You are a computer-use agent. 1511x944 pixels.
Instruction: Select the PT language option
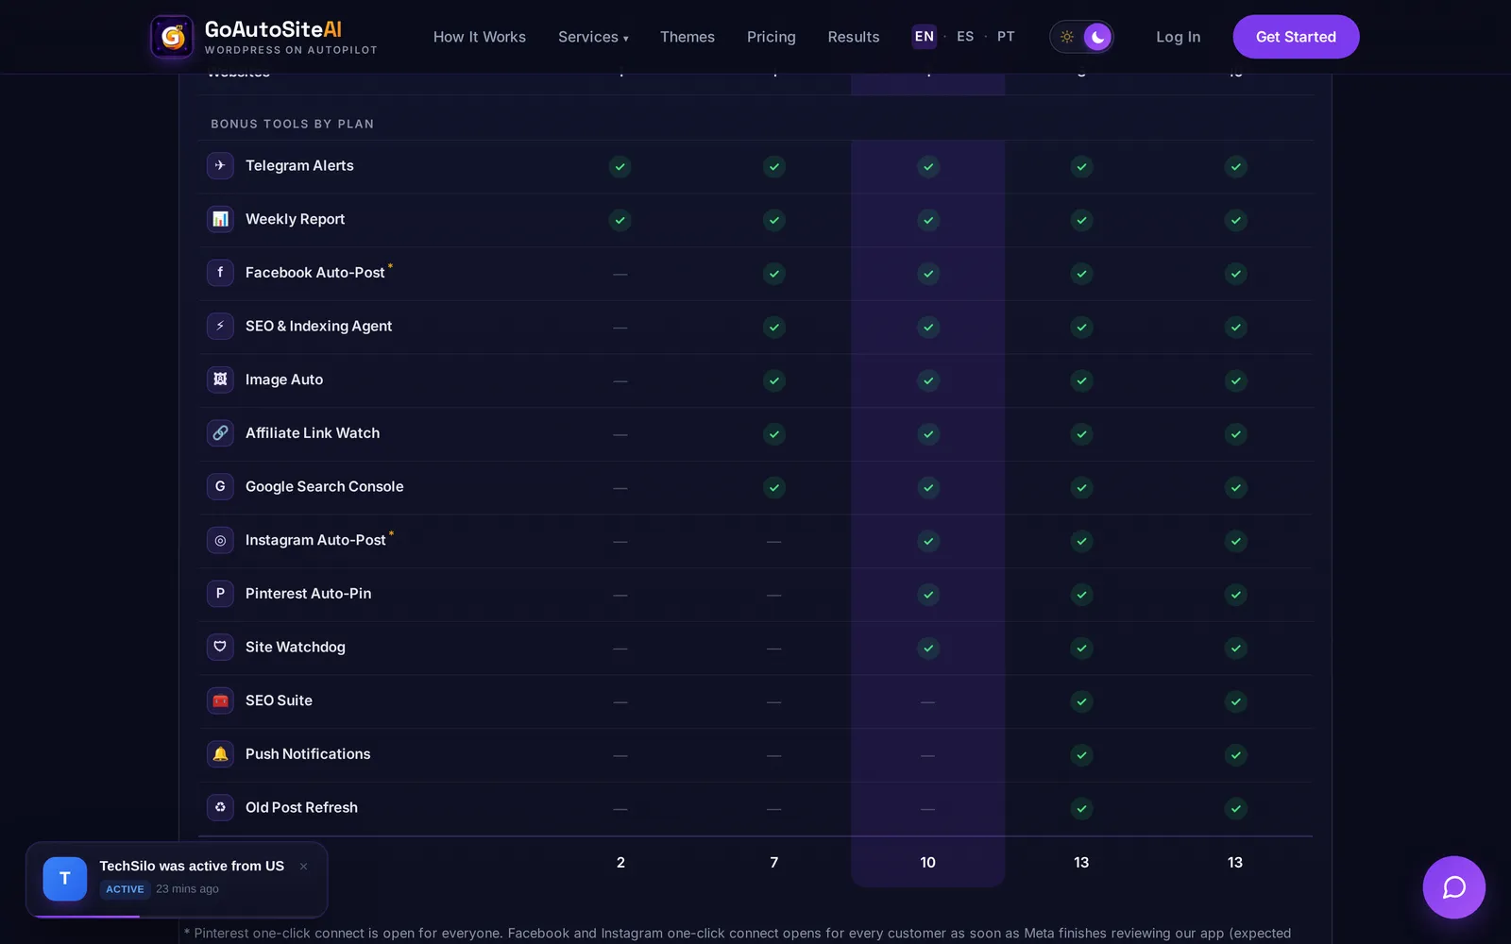point(1006,37)
